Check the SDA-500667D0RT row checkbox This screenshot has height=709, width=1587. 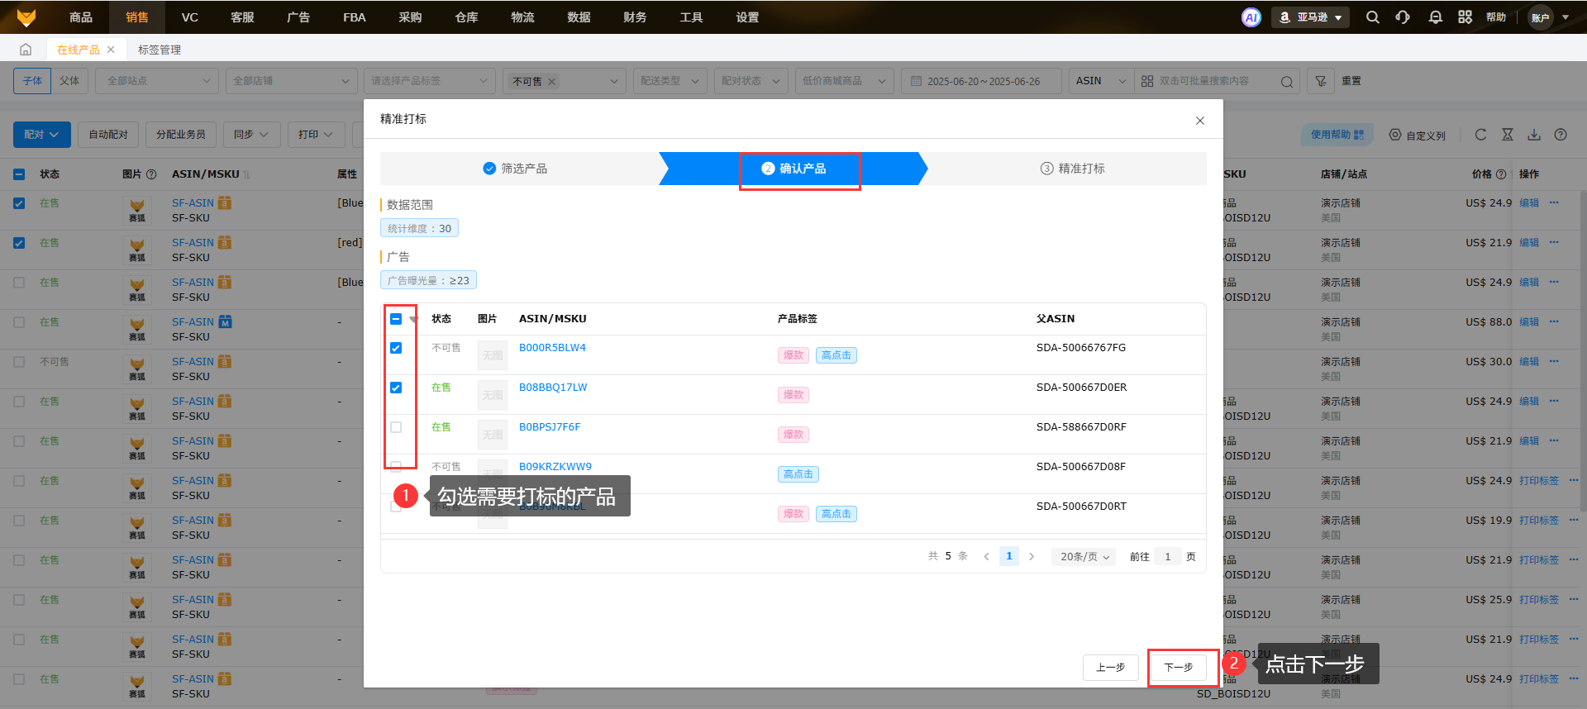click(396, 507)
